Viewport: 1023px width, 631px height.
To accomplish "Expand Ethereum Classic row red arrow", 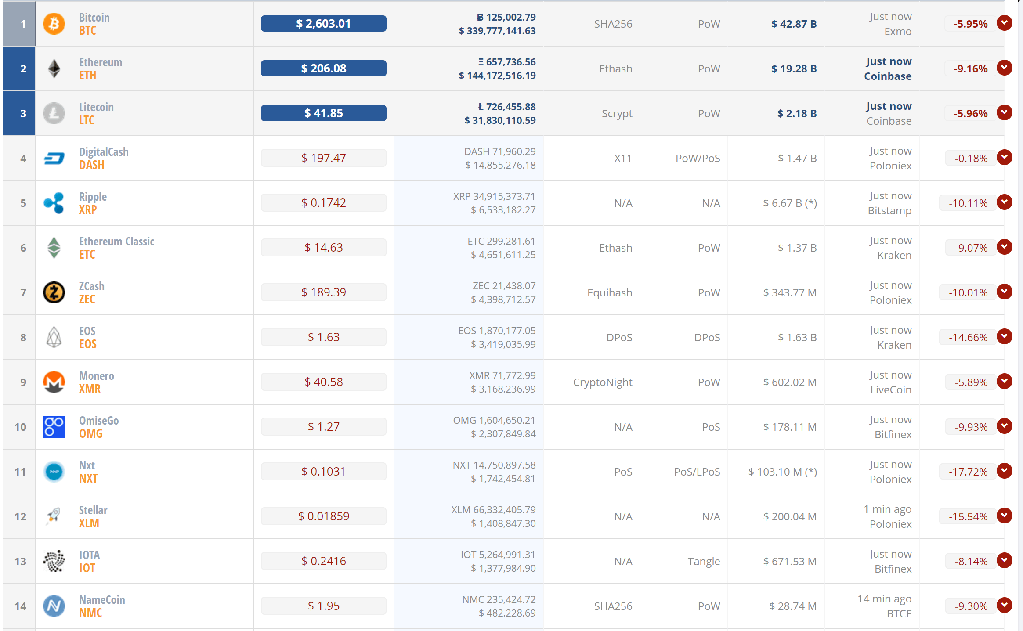I will click(x=1005, y=247).
